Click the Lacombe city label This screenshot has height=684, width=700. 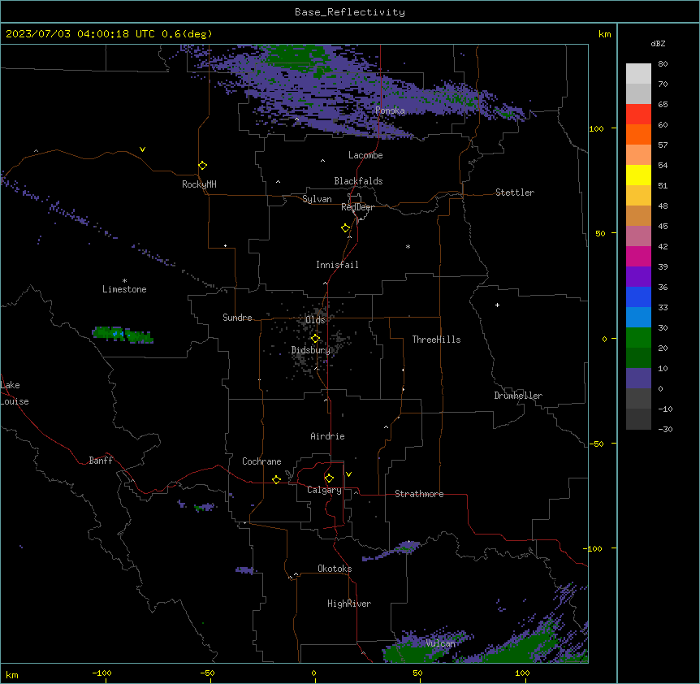click(365, 155)
